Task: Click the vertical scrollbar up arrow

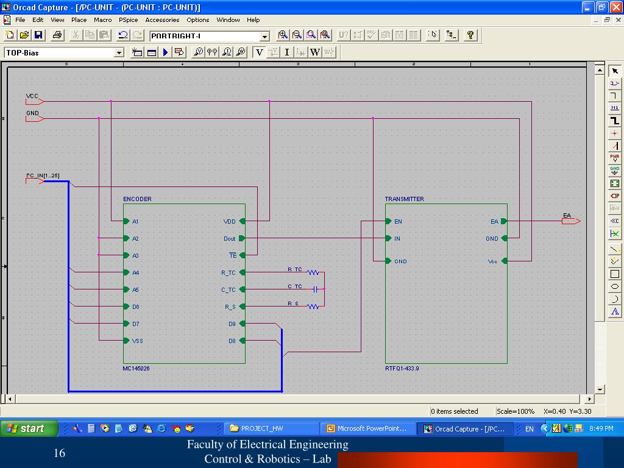Action: pyautogui.click(x=600, y=70)
